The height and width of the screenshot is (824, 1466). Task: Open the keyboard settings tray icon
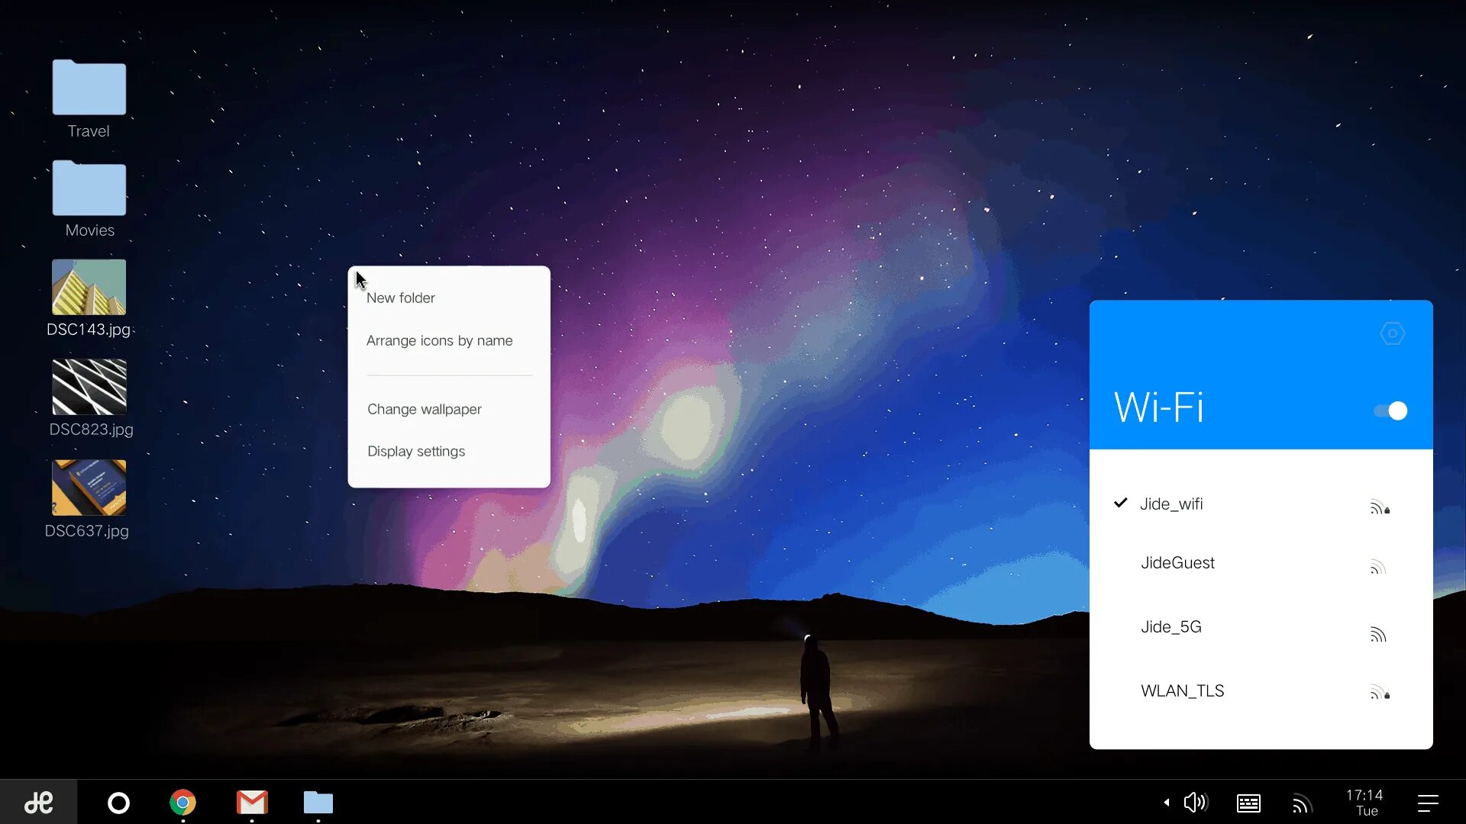coord(1249,803)
